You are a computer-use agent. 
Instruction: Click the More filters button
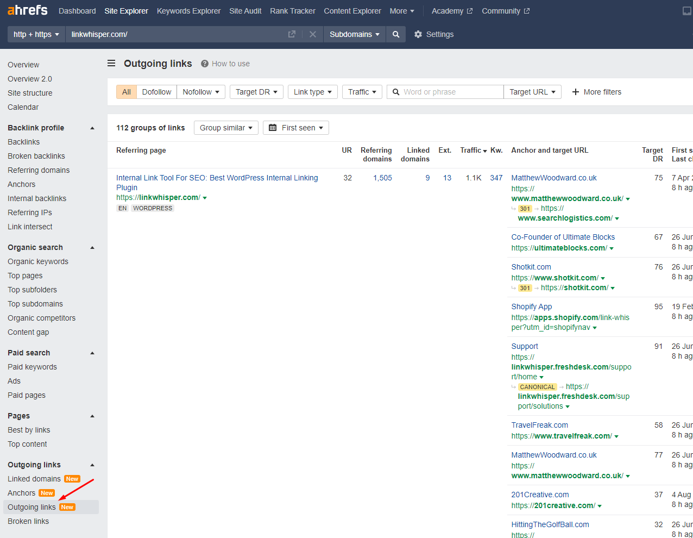tap(596, 91)
